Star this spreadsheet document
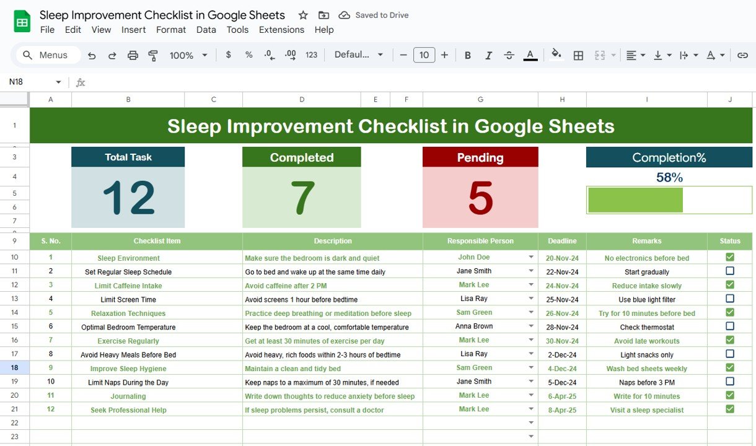This screenshot has height=446, width=756. point(303,15)
